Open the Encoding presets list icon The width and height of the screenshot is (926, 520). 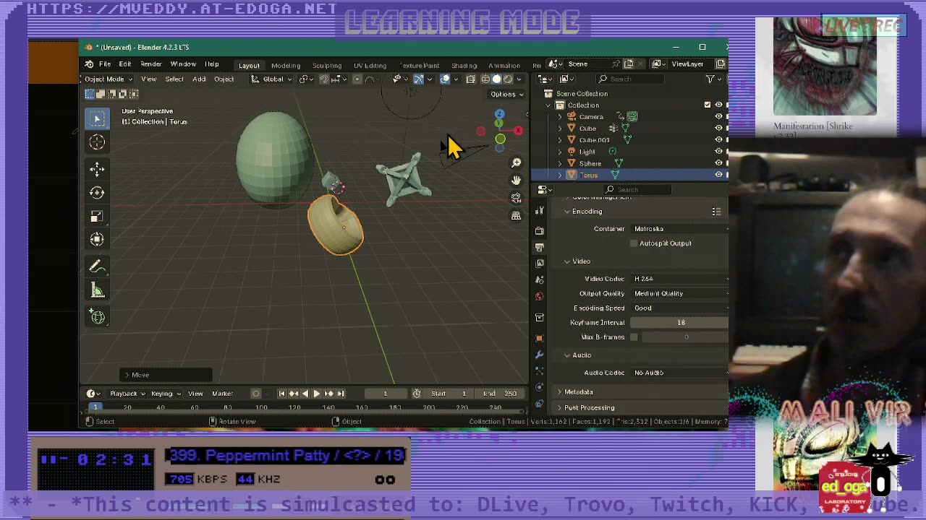[716, 212]
